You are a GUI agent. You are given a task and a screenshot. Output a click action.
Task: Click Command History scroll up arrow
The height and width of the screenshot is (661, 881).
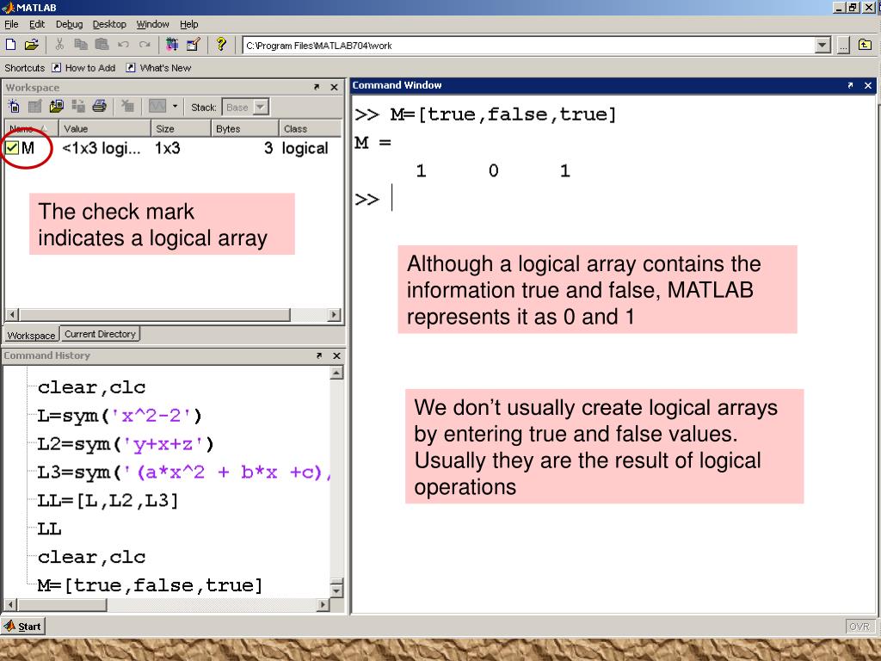tap(336, 373)
